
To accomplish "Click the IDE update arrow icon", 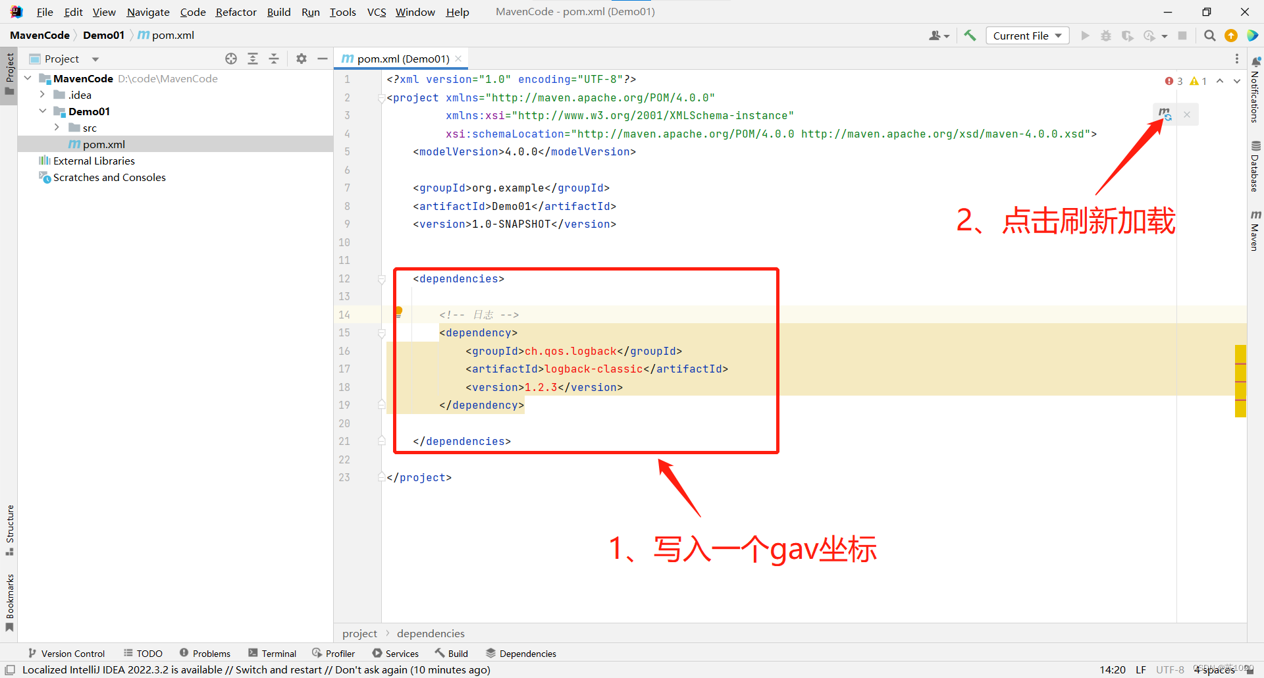I will pos(1231,36).
